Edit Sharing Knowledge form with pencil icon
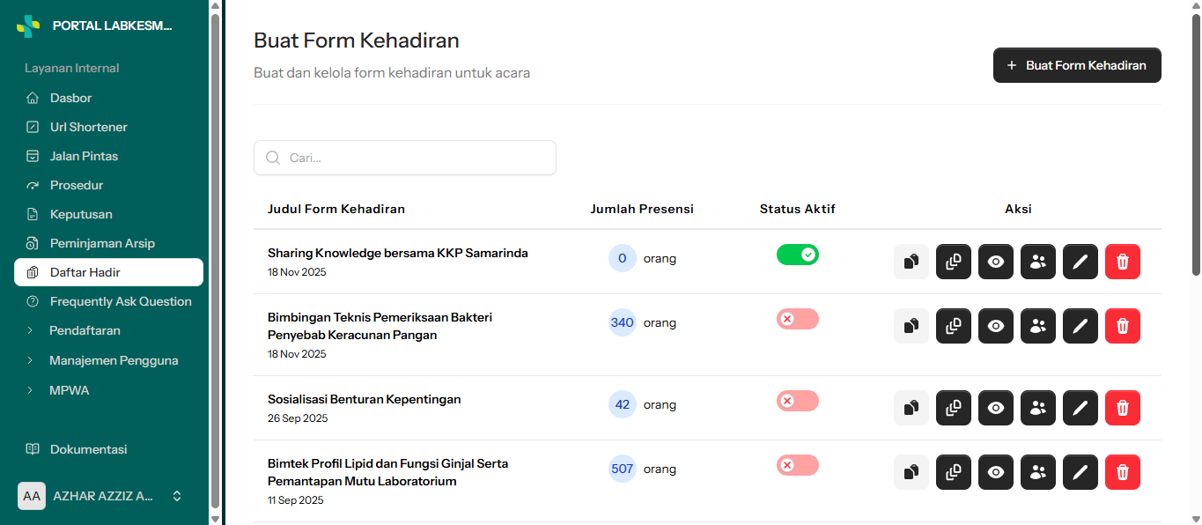1202x525 pixels. point(1080,262)
